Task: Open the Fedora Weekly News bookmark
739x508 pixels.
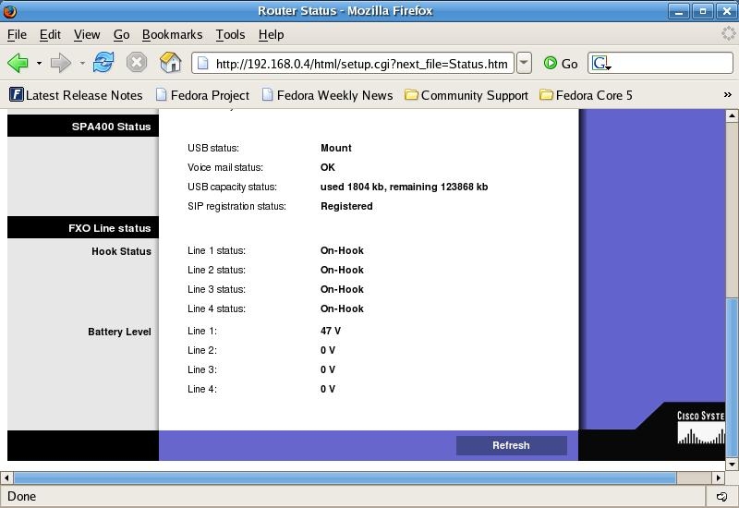Action: (x=327, y=95)
